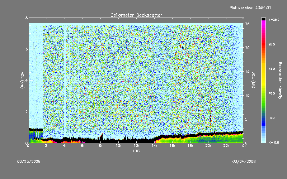
Task: Click the 6 km tick on left axis
Action: [x=27, y=49]
